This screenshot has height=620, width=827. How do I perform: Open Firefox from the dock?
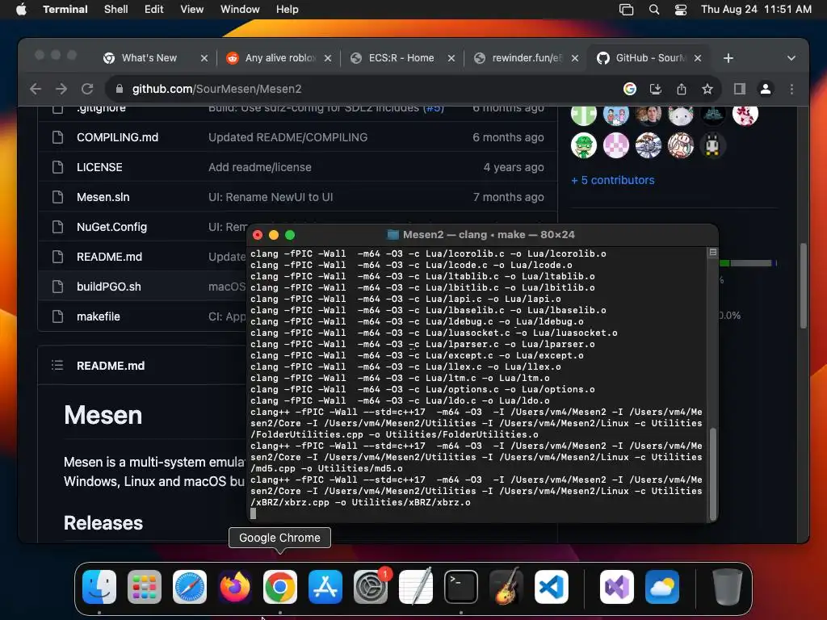(235, 587)
